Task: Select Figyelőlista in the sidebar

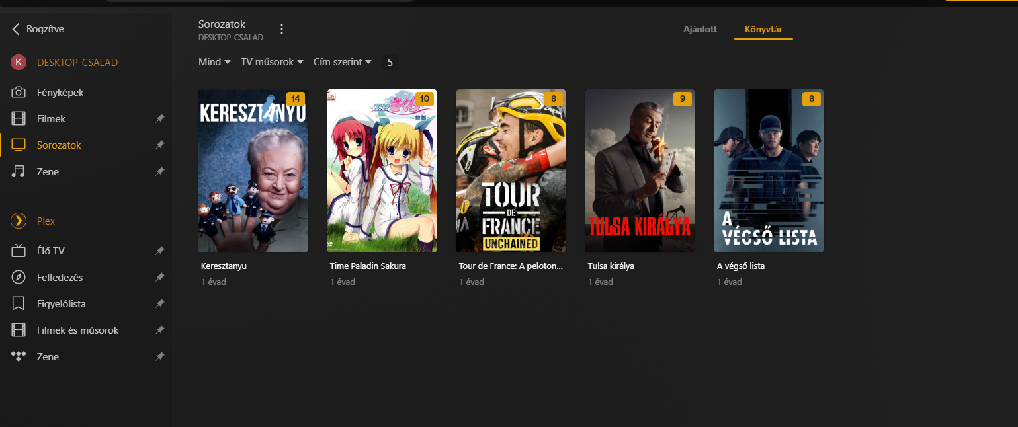Action: click(x=62, y=304)
